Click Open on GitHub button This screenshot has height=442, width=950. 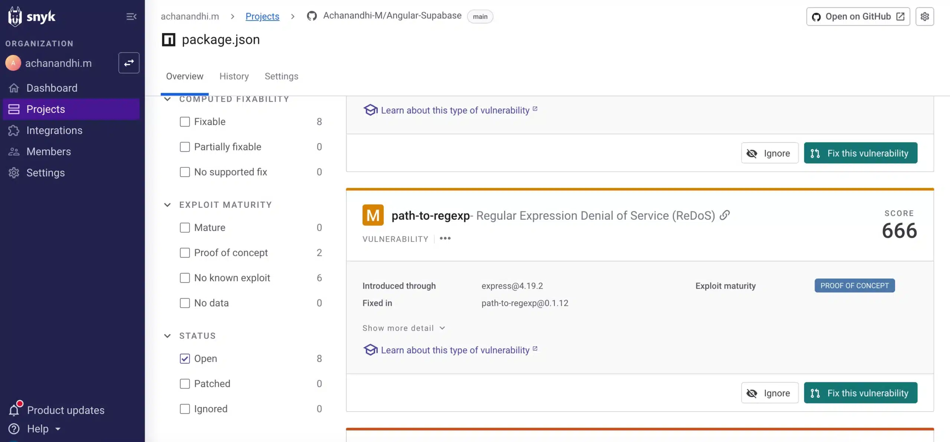(x=858, y=17)
